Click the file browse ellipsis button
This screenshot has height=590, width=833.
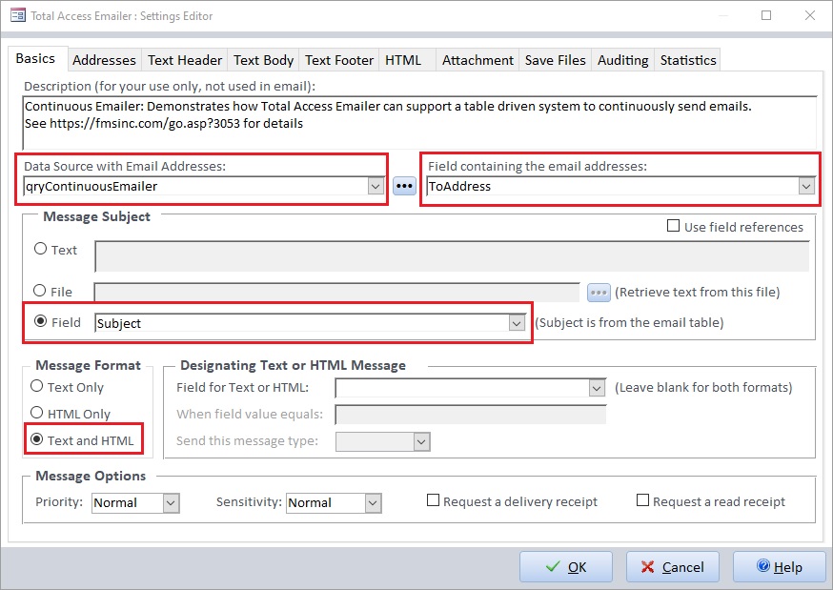(598, 292)
